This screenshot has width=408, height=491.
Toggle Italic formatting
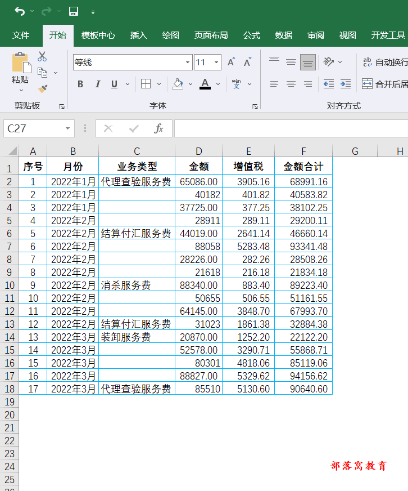coord(98,84)
